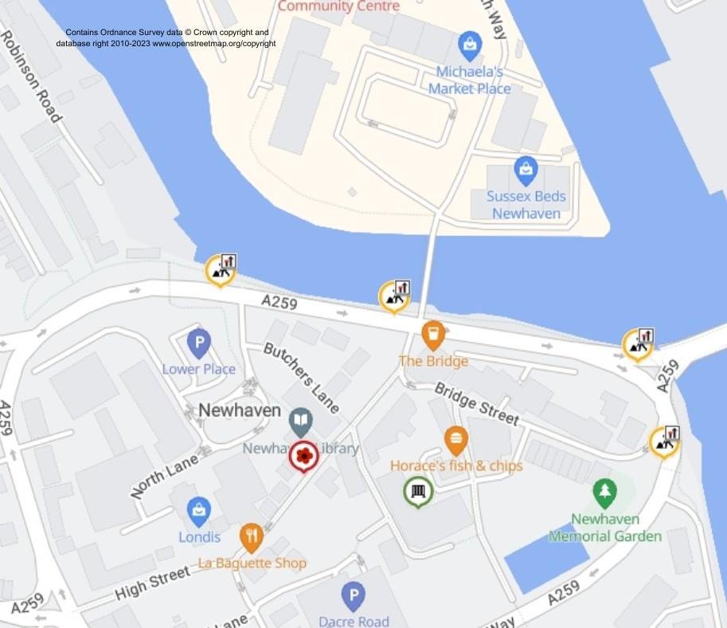Click roadworks marker at Bridge Street east end

tap(664, 442)
